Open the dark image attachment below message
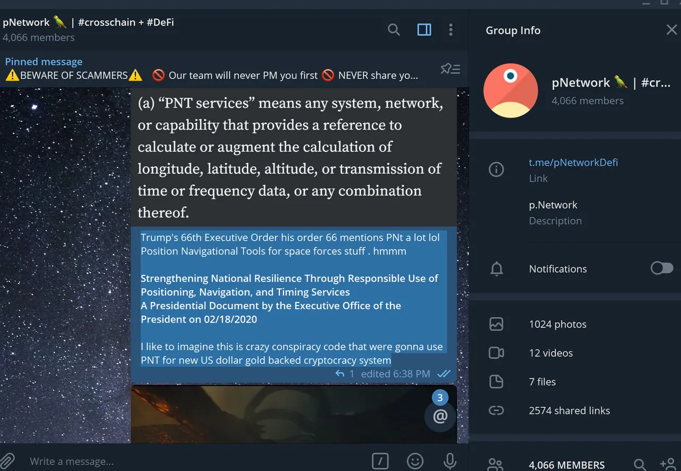 coord(294,414)
